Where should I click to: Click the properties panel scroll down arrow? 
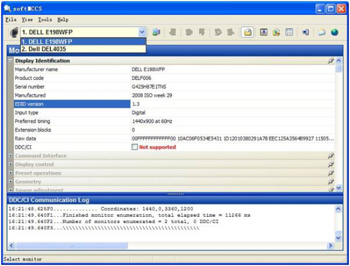(x=339, y=188)
